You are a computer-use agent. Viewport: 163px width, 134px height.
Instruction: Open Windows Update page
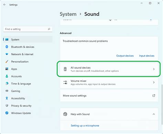[21, 113]
